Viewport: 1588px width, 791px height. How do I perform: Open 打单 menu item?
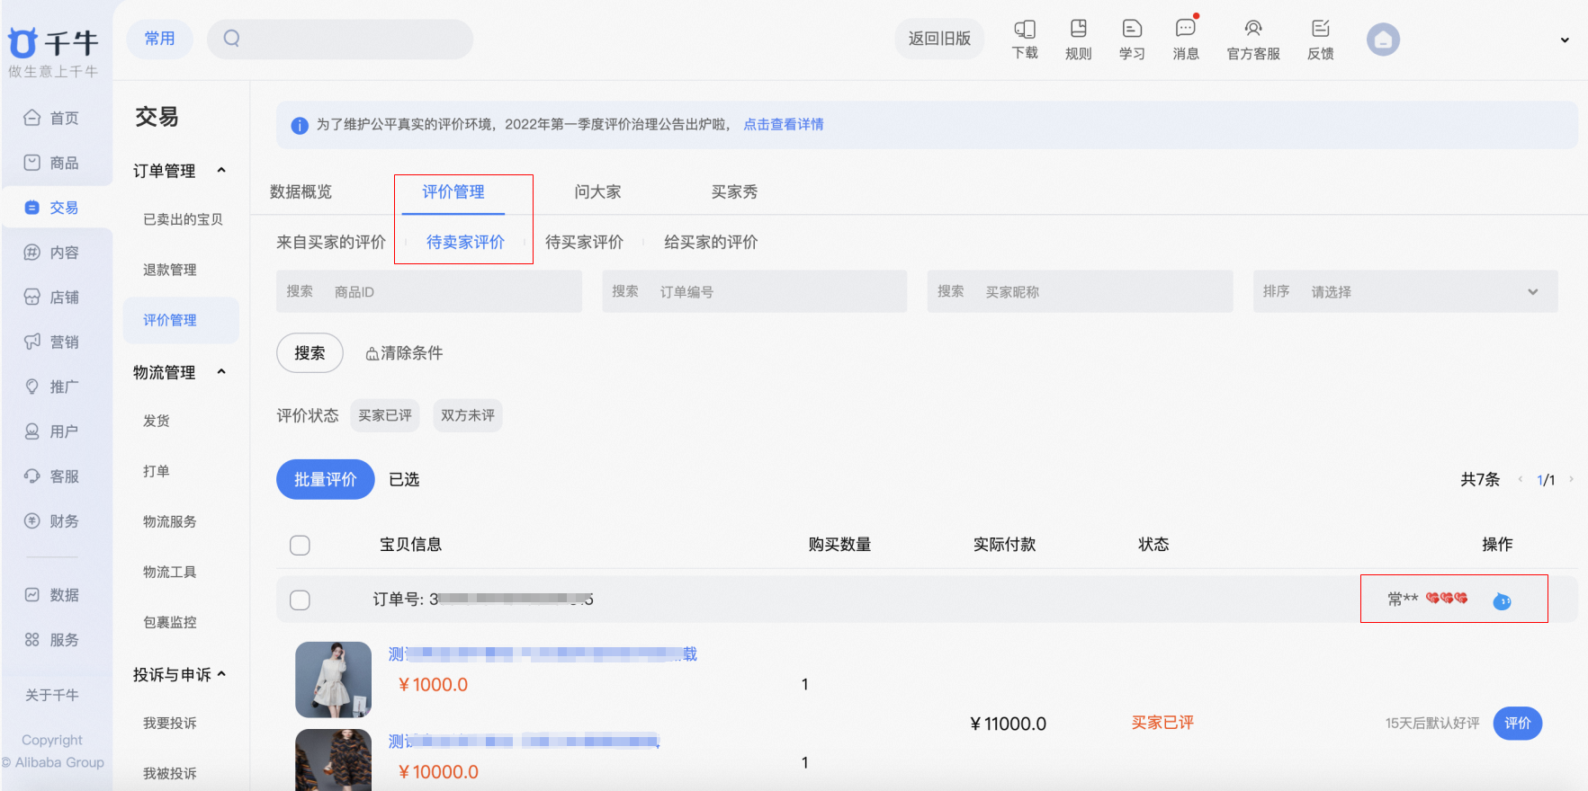(x=156, y=471)
